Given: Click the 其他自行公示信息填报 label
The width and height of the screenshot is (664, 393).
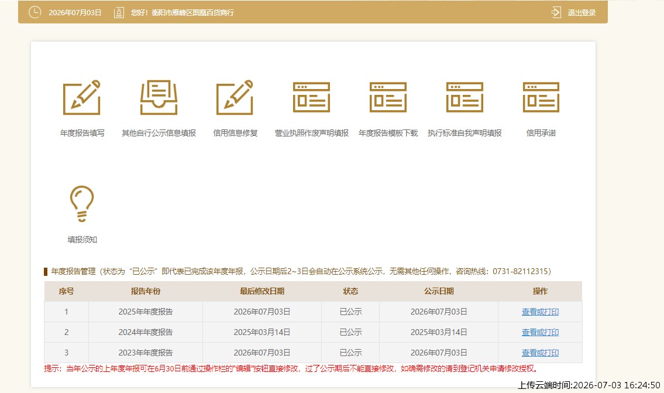Looking at the screenshot, I should click(159, 133).
